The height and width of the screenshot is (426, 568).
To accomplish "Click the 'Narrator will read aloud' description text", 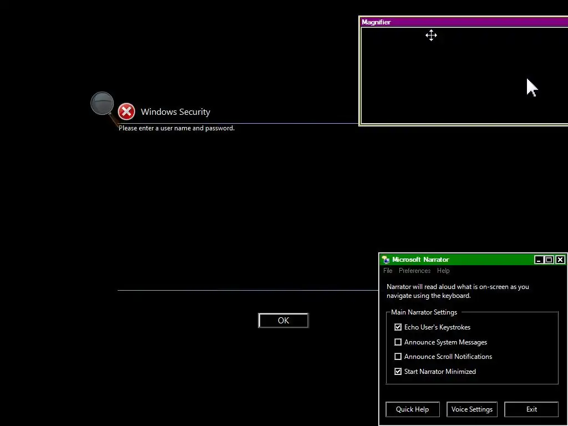I will pos(458,291).
